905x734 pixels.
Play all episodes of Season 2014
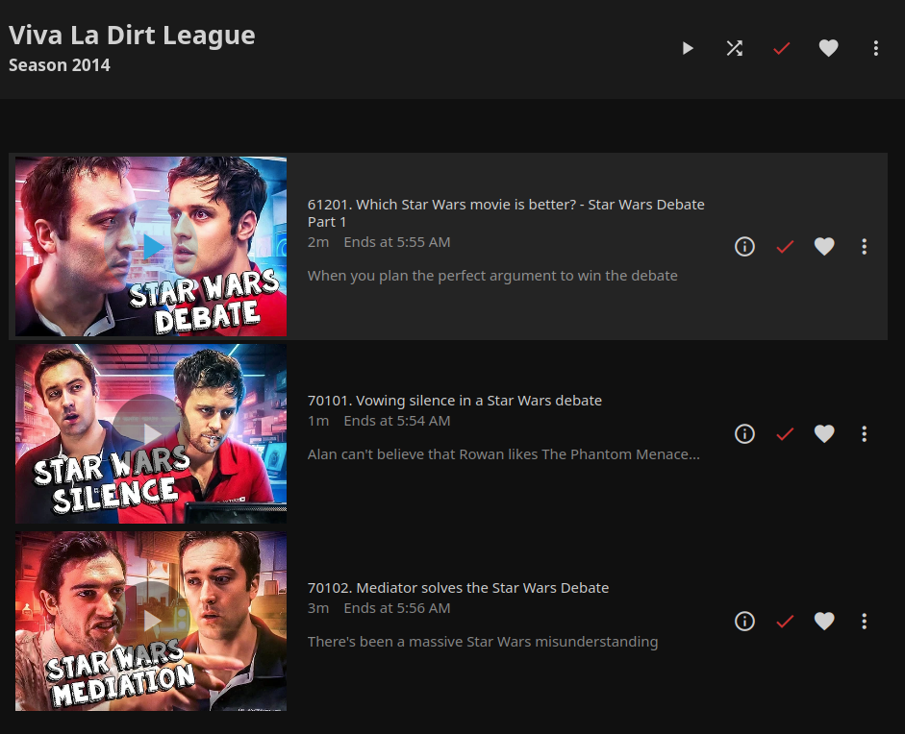[687, 48]
